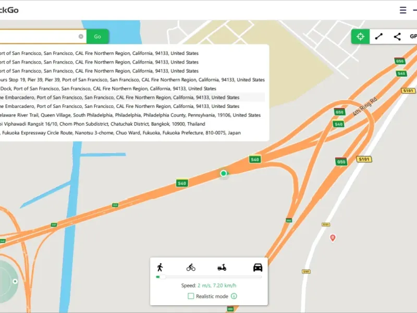
Task: Choose bicycle speed mode icon
Action: click(191, 267)
